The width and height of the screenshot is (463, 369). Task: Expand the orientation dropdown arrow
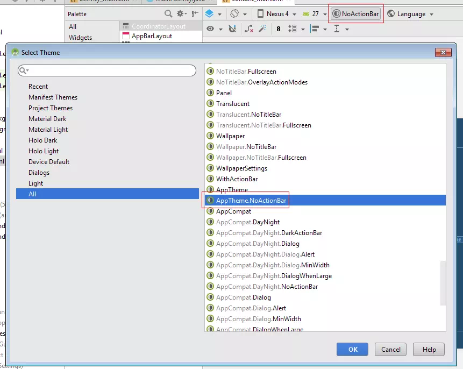245,14
